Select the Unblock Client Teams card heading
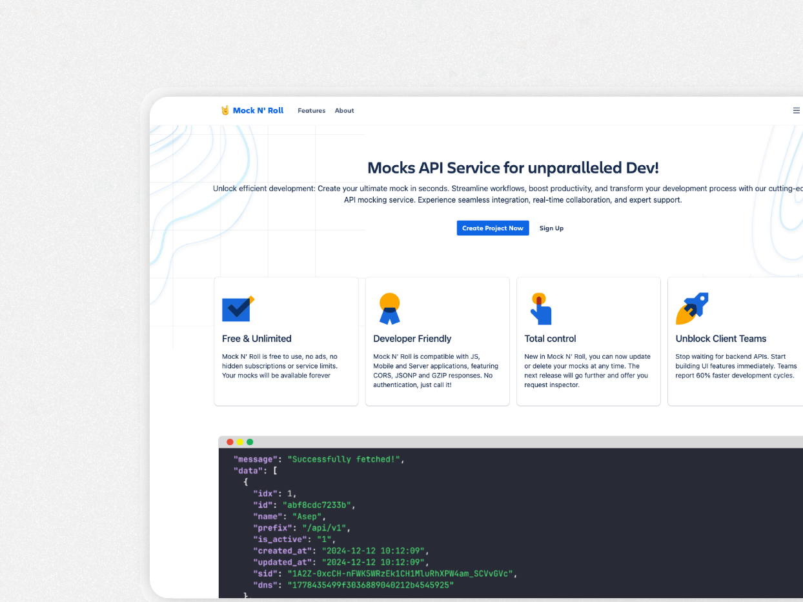 click(x=720, y=339)
